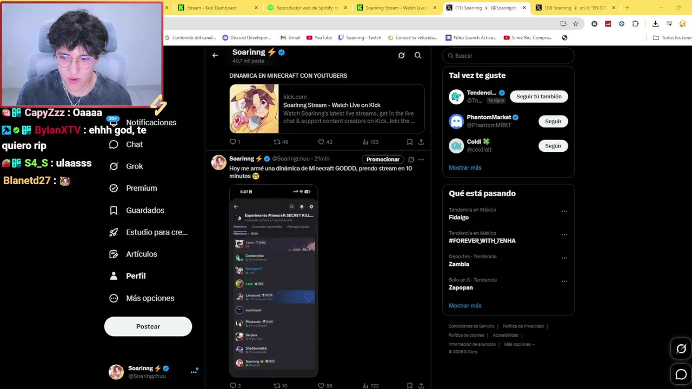The image size is (692, 389).
Task: Click install app icon in address bar
Action: pyautogui.click(x=563, y=24)
